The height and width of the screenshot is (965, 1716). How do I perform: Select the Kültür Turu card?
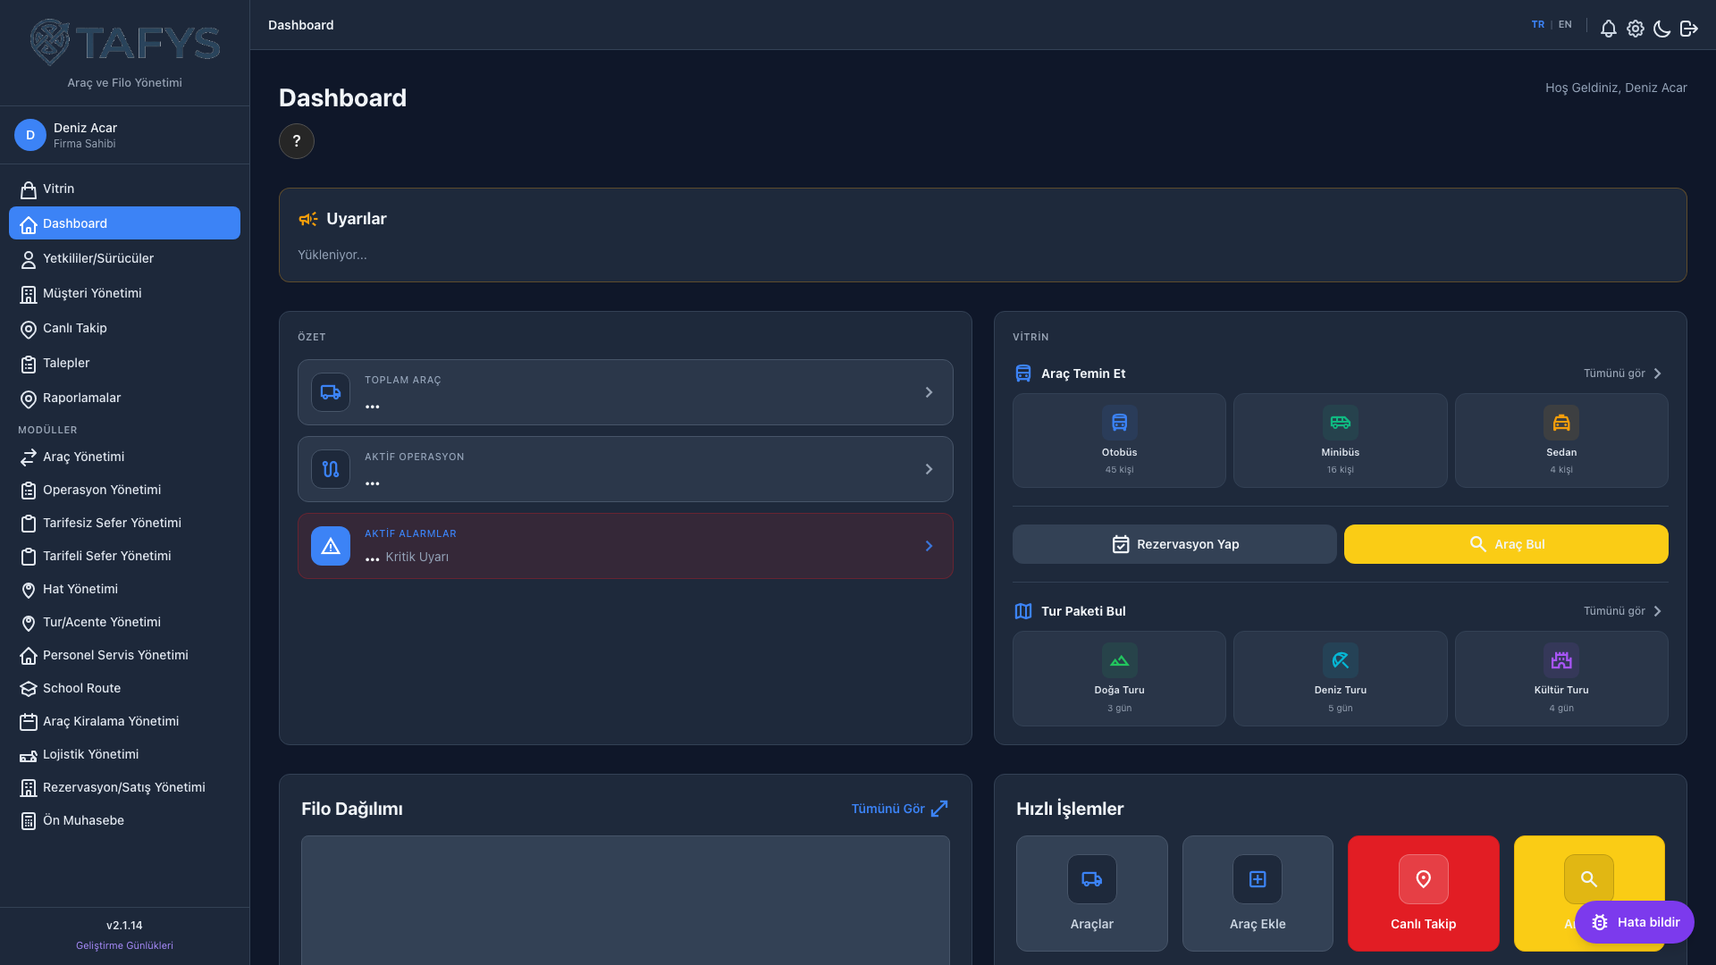[1561, 678]
